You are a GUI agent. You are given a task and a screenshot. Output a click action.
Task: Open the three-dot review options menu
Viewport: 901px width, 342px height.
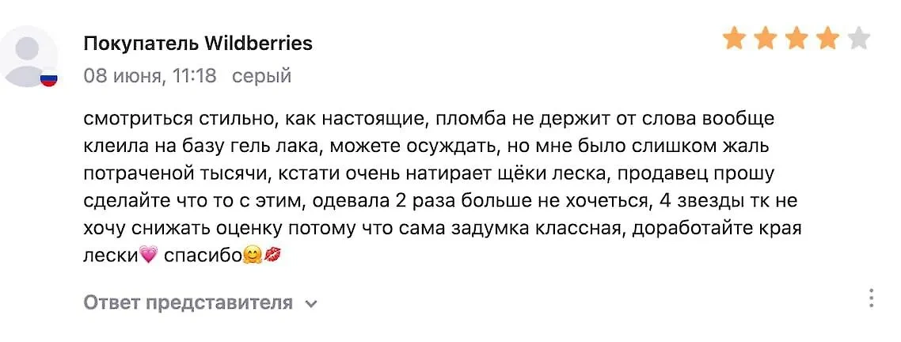pyautogui.click(x=870, y=298)
